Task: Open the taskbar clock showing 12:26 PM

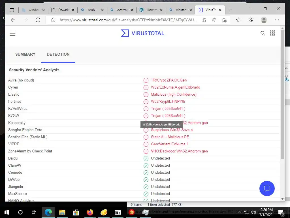Action: point(266,212)
